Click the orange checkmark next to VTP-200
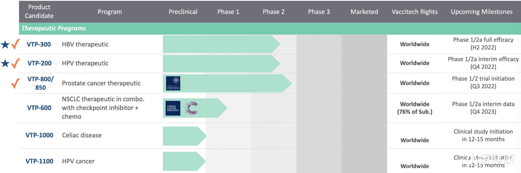The image size is (521, 173). pyautogui.click(x=16, y=63)
